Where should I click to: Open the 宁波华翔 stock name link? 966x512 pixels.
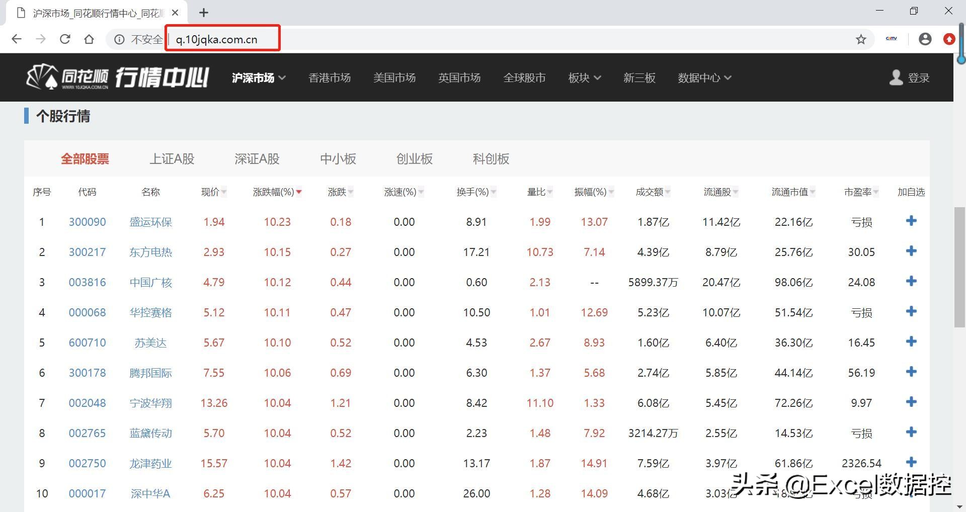click(x=150, y=403)
